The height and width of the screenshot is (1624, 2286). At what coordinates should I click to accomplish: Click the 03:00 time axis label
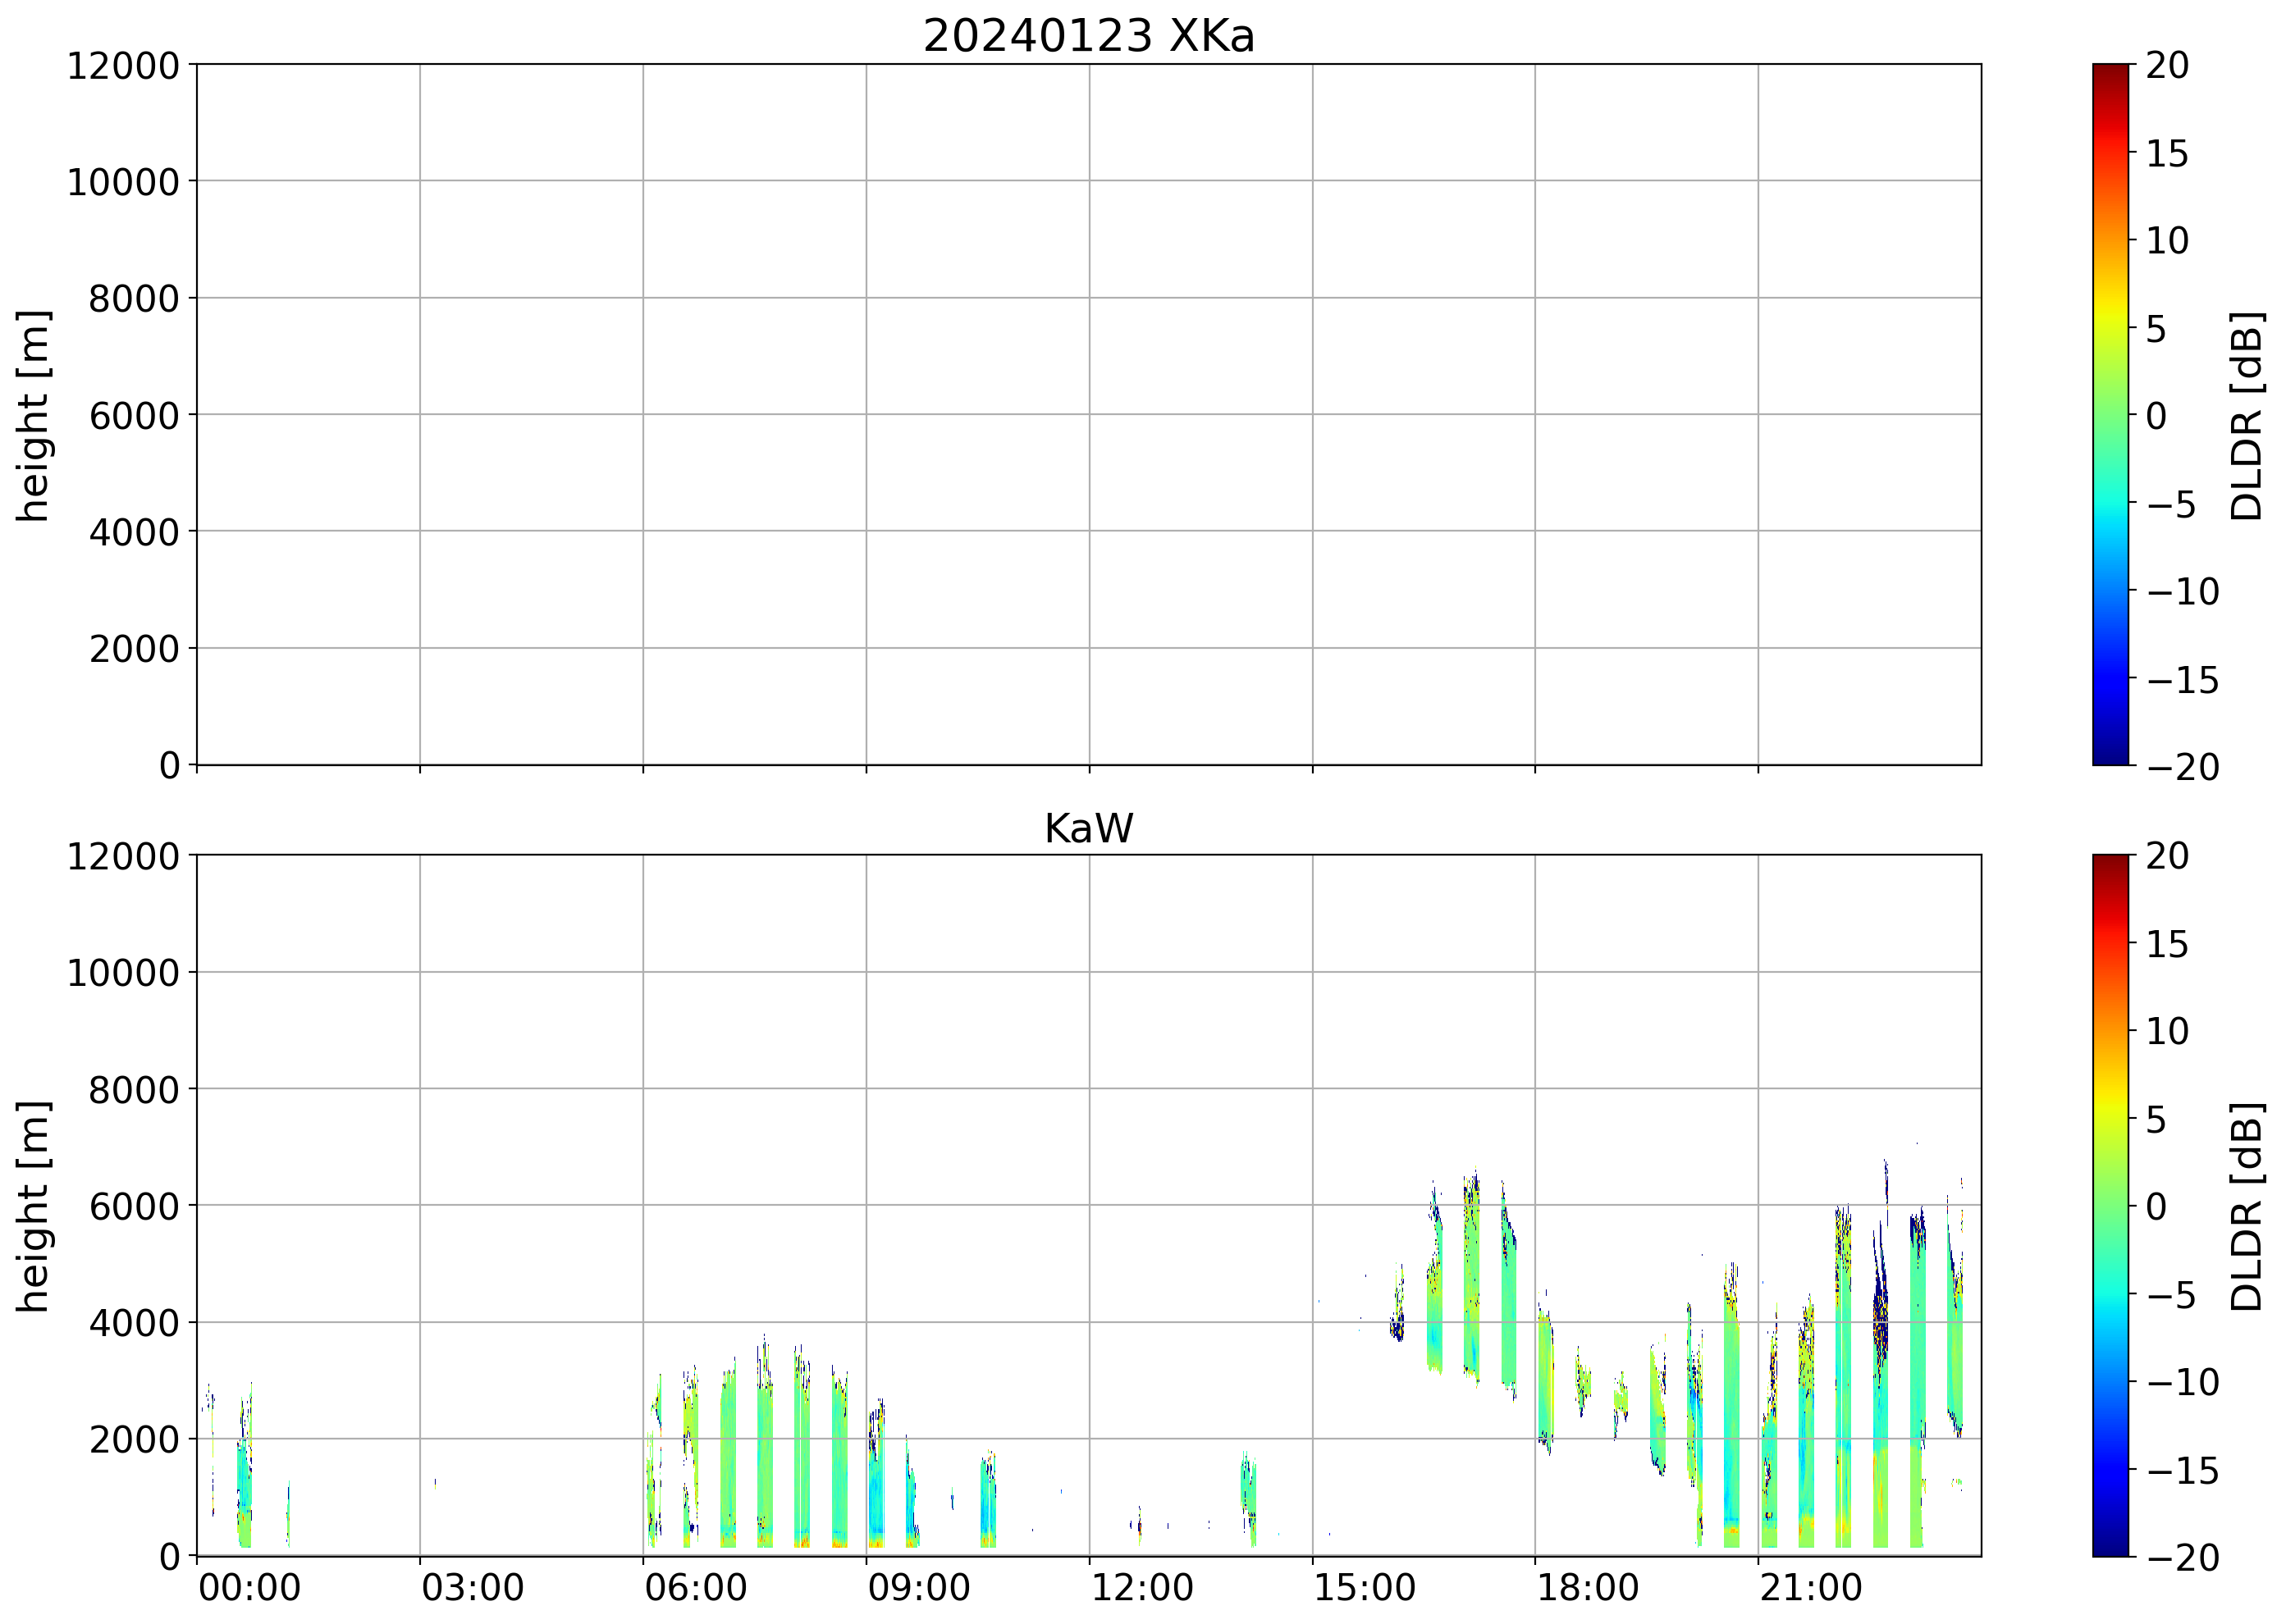point(472,1588)
